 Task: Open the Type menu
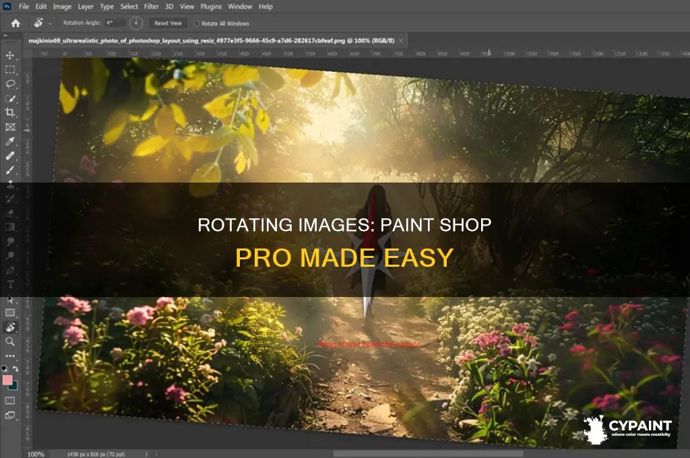(106, 7)
